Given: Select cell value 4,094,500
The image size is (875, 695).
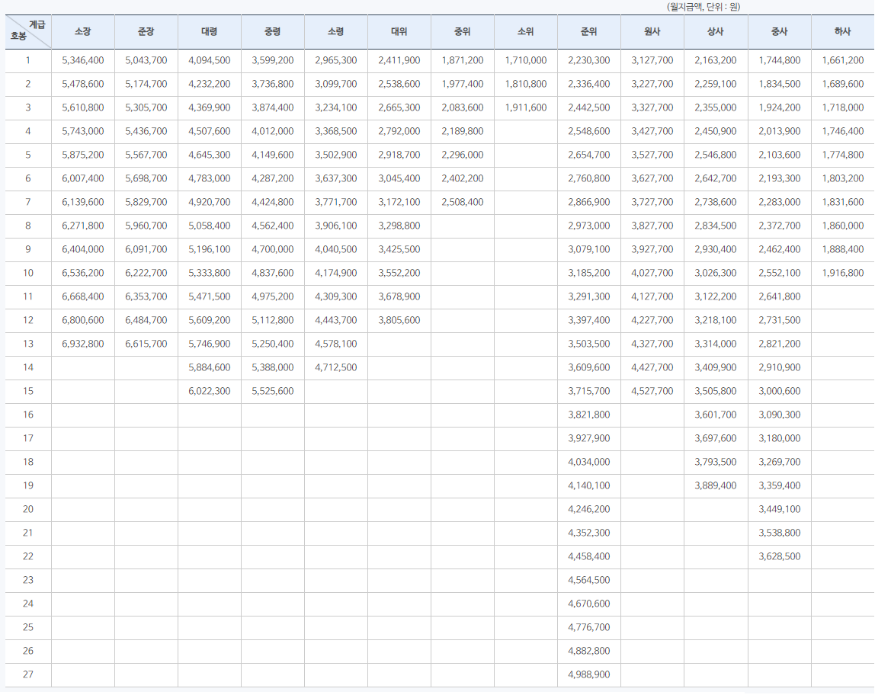Looking at the screenshot, I should (210, 60).
